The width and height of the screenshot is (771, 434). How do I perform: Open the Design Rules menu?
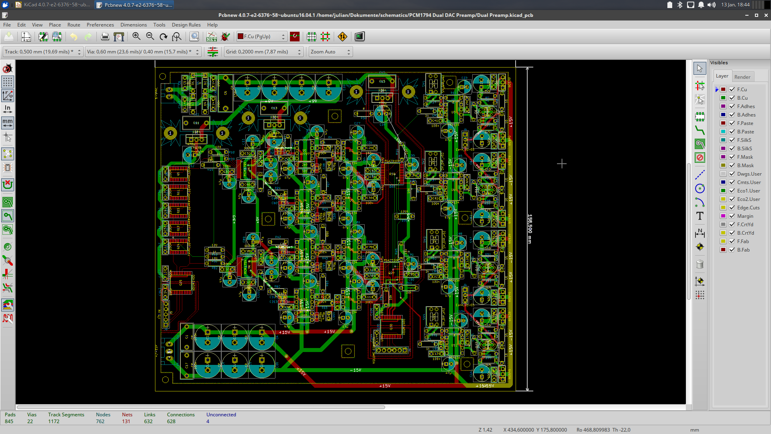(x=186, y=25)
